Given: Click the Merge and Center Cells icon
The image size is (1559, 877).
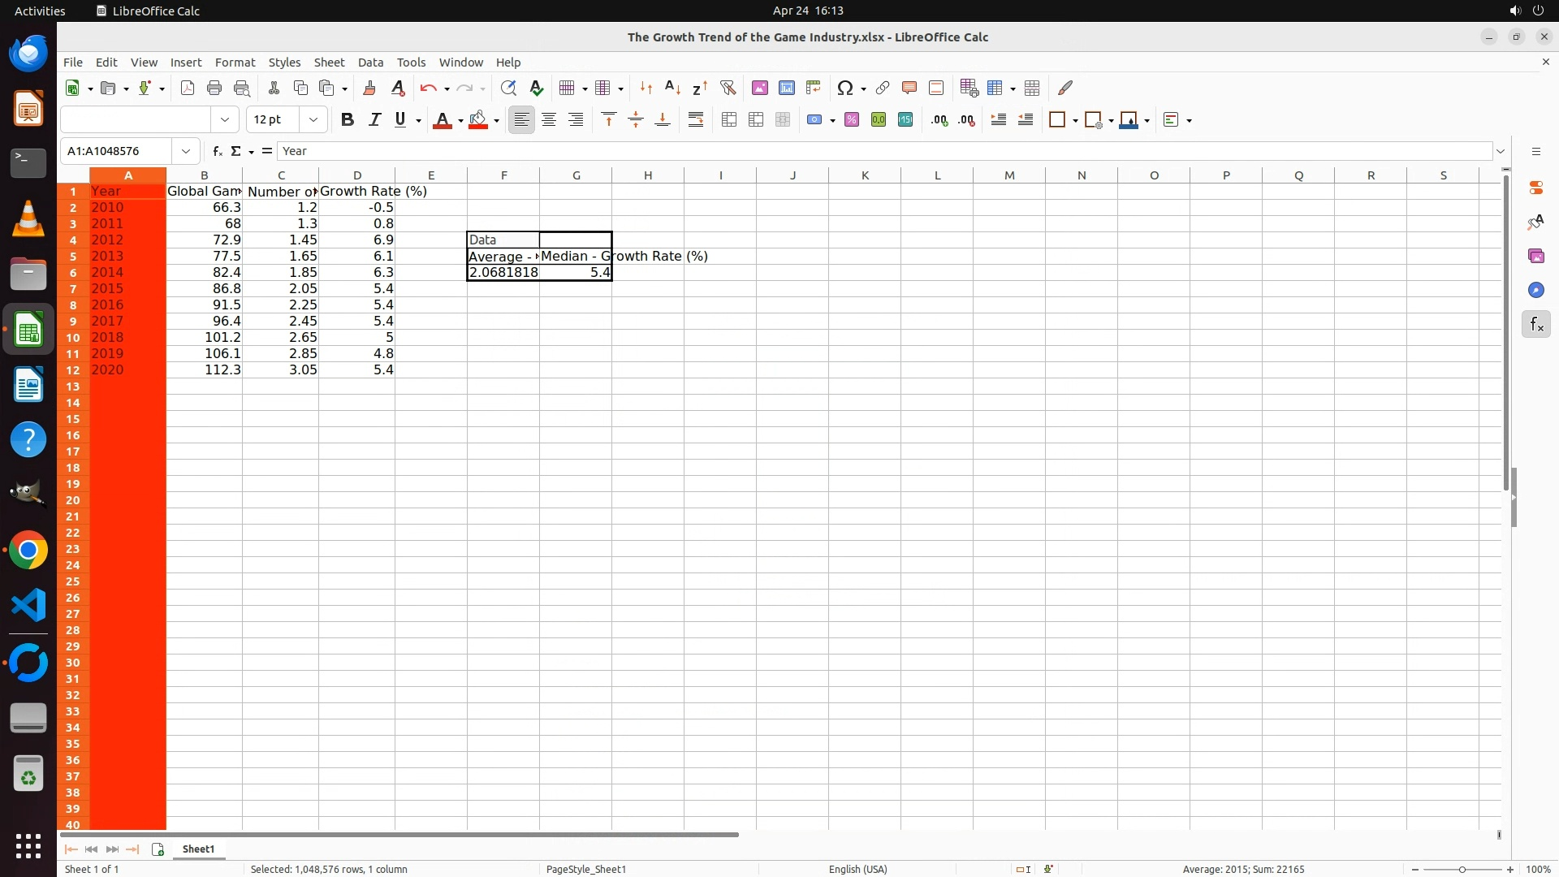Looking at the screenshot, I should click(x=729, y=120).
